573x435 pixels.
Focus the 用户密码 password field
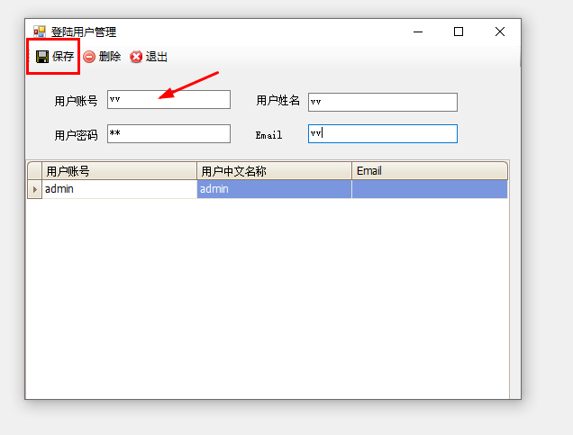[168, 133]
